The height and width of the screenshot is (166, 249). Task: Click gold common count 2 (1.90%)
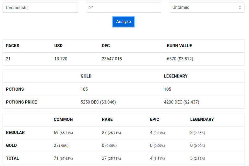pyautogui.click(x=61, y=146)
